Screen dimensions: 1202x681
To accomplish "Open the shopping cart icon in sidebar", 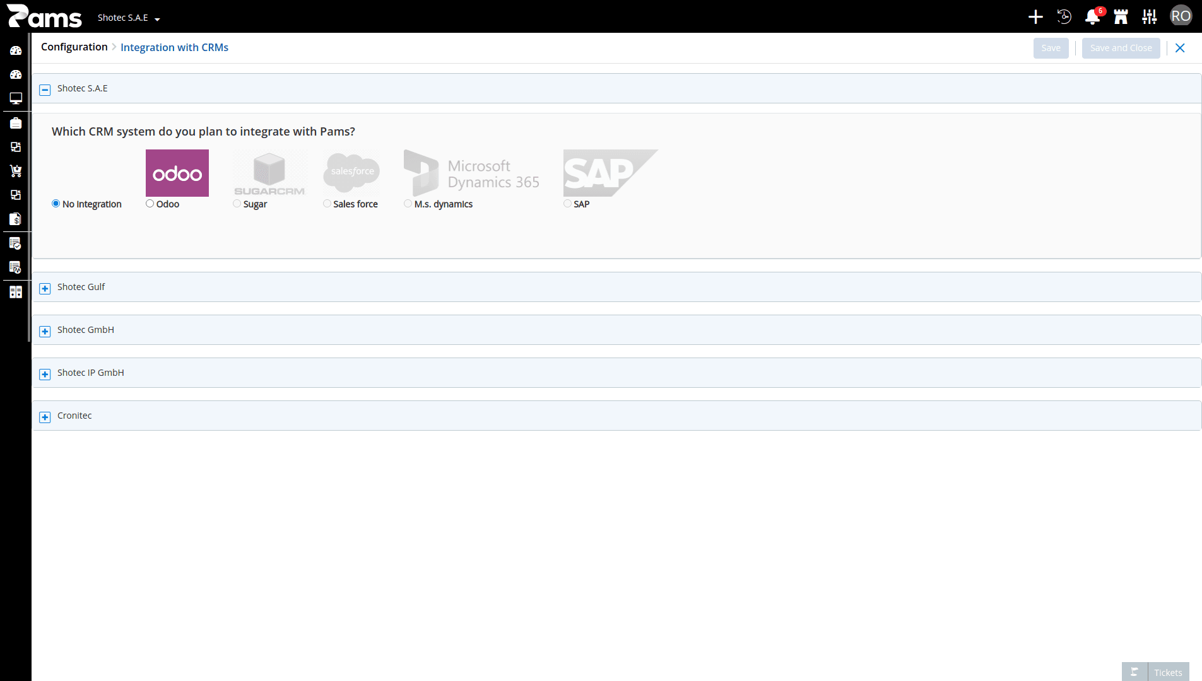I will (x=16, y=171).
